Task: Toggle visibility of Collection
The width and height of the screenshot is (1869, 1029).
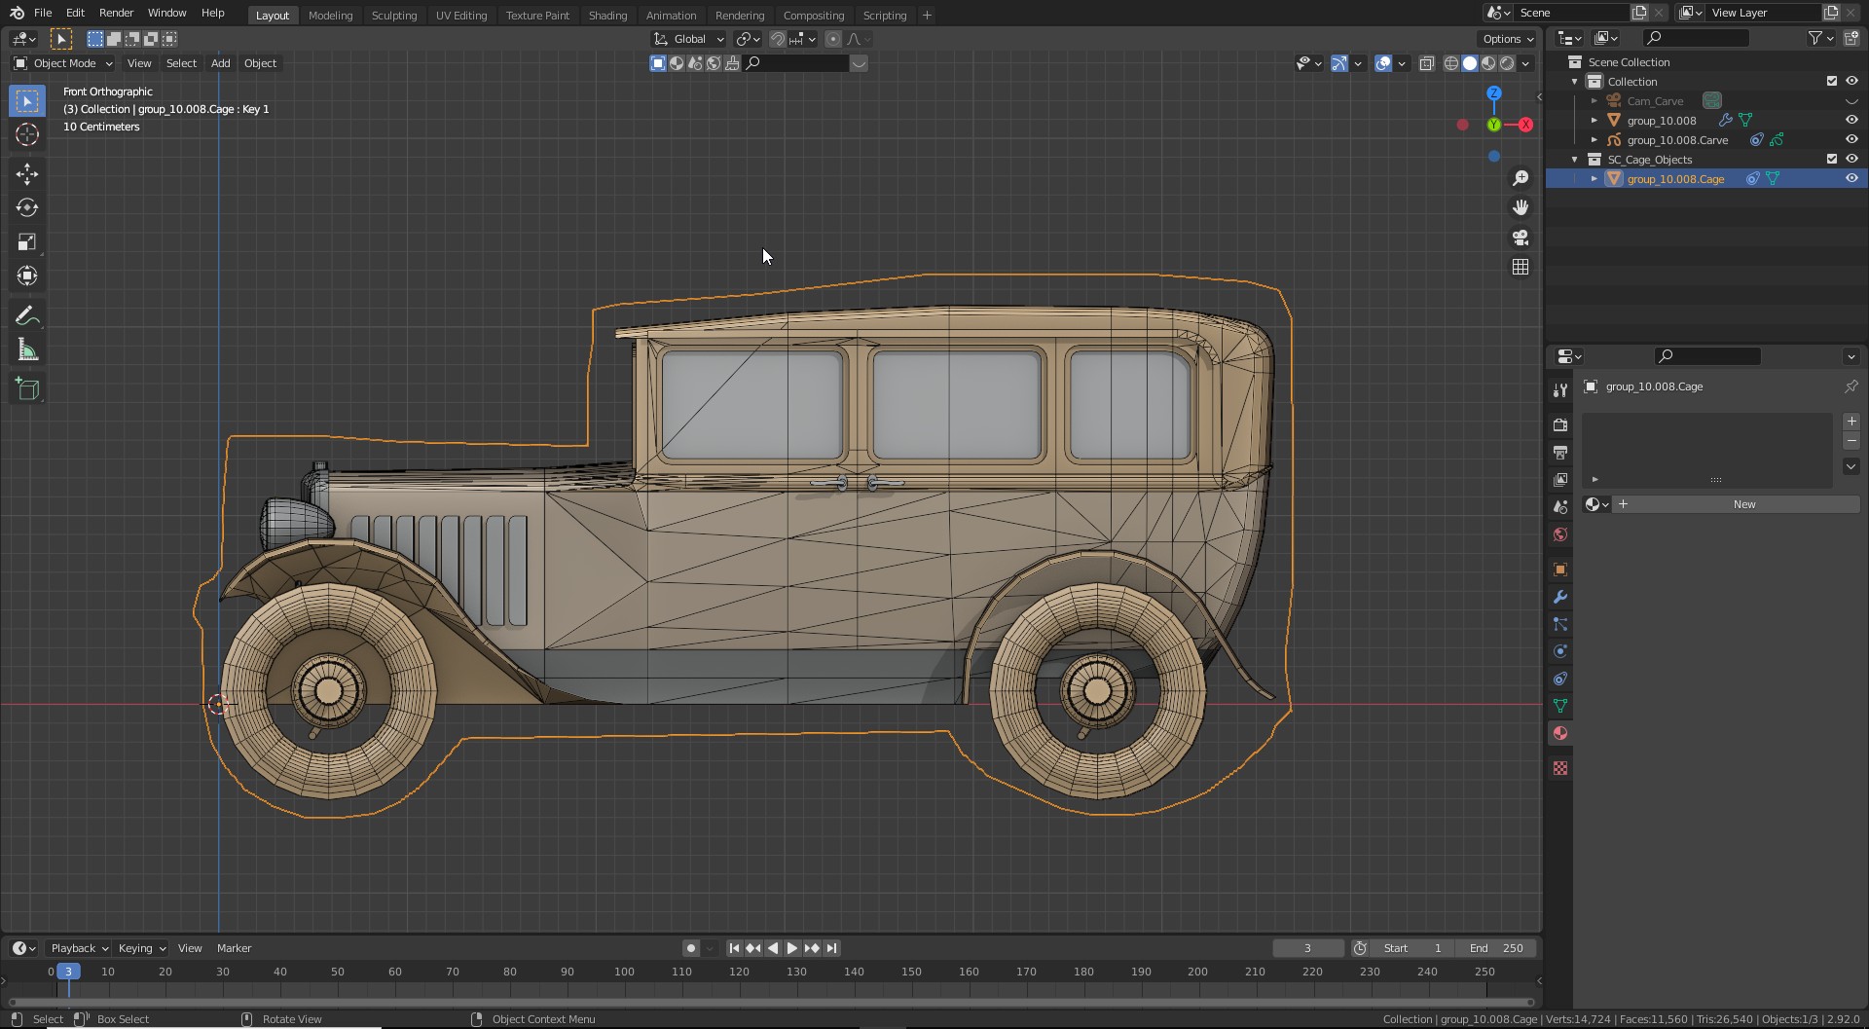Action: click(1851, 81)
